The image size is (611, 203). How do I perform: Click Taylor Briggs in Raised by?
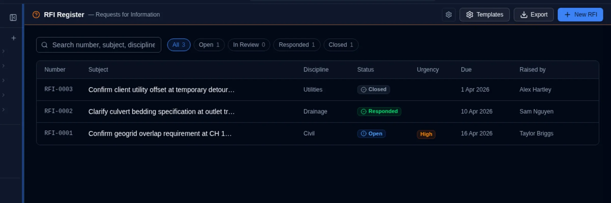click(536, 133)
